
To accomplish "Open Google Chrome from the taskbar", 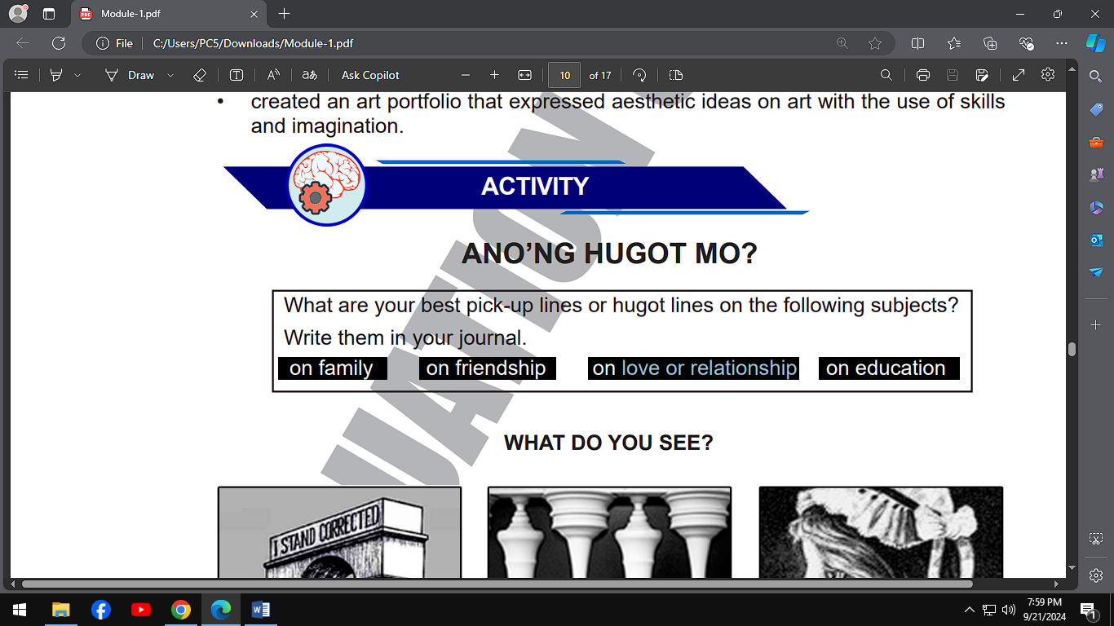I will click(180, 609).
